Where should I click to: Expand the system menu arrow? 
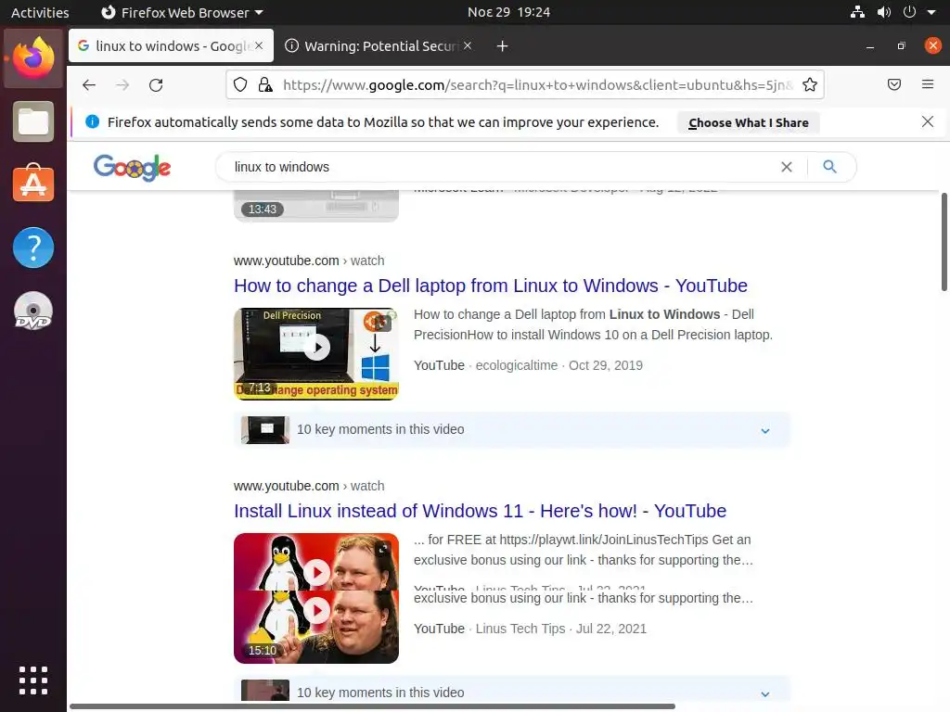931,12
